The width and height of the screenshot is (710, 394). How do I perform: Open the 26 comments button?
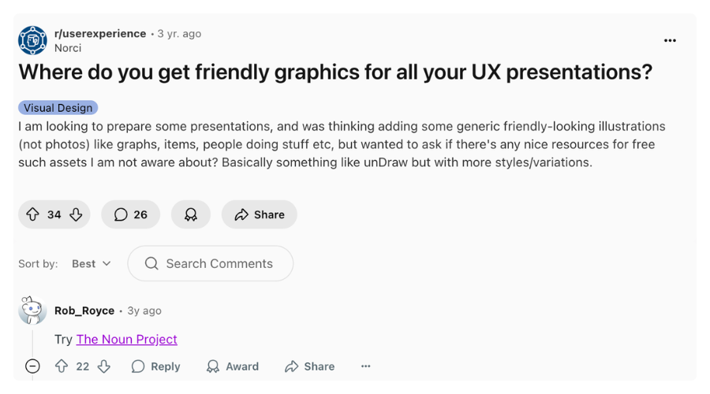(130, 214)
